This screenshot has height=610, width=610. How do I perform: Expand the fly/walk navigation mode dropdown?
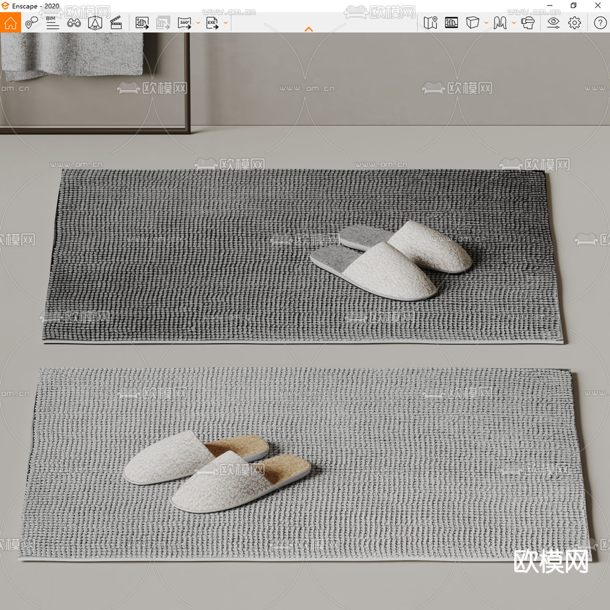514,23
